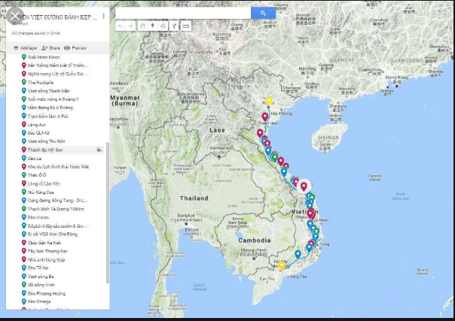Select the Thánh địa Mỹ Sơn row
This screenshot has width=455, height=321.
(62, 150)
